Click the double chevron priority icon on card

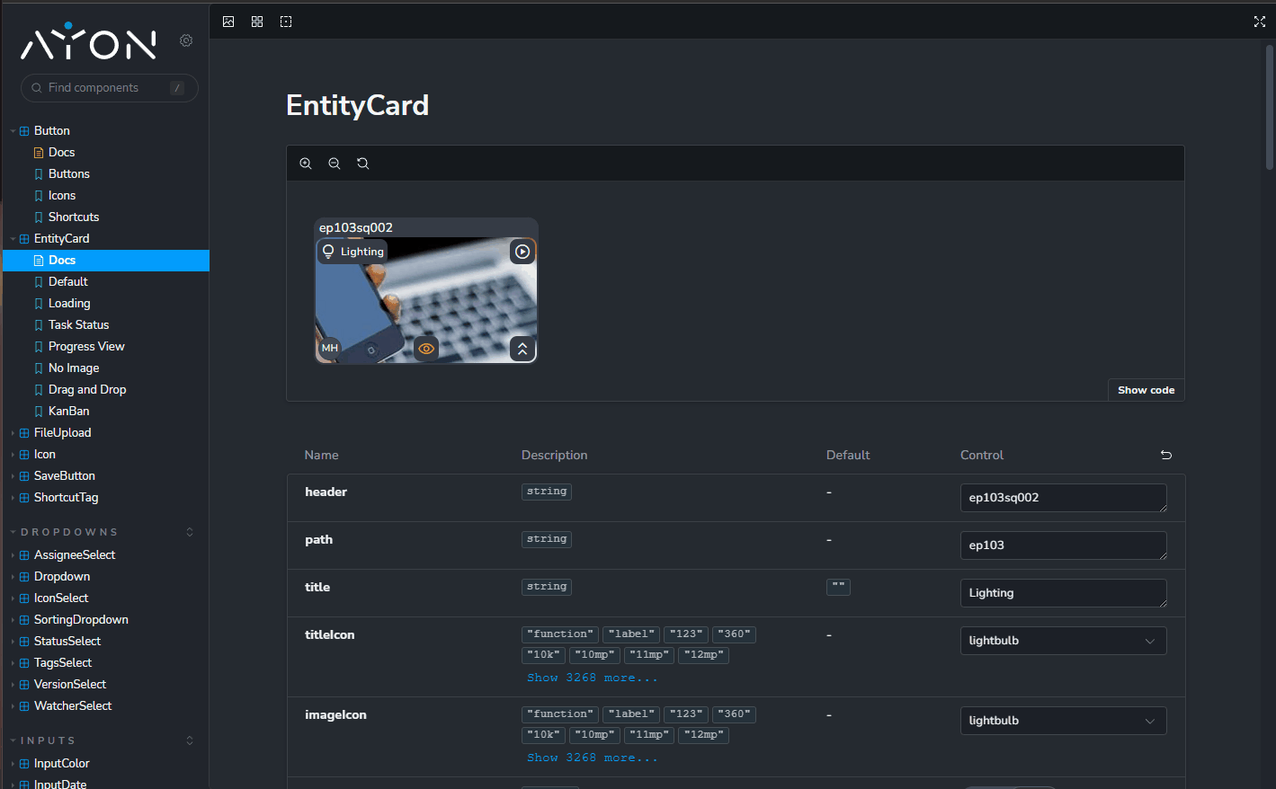coord(522,349)
